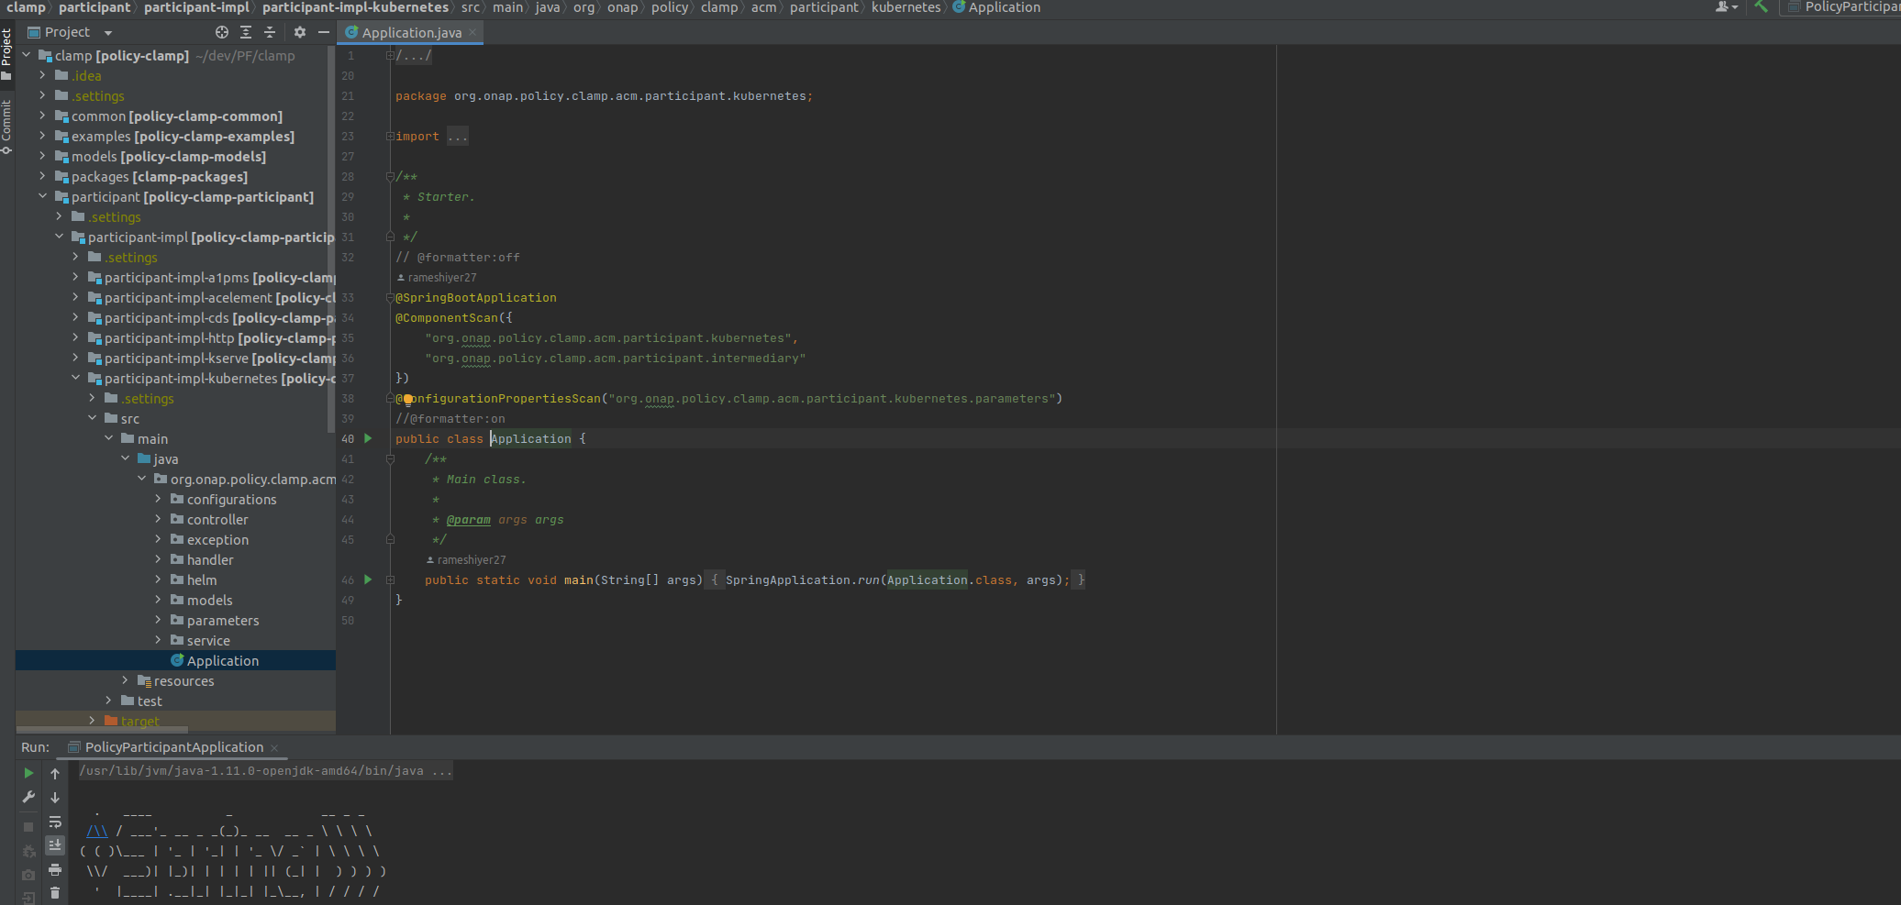Click the attach debugger bug icon
1901x905 pixels.
pyautogui.click(x=28, y=851)
